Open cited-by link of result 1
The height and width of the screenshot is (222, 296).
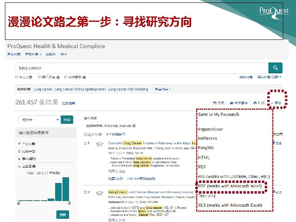116,171
